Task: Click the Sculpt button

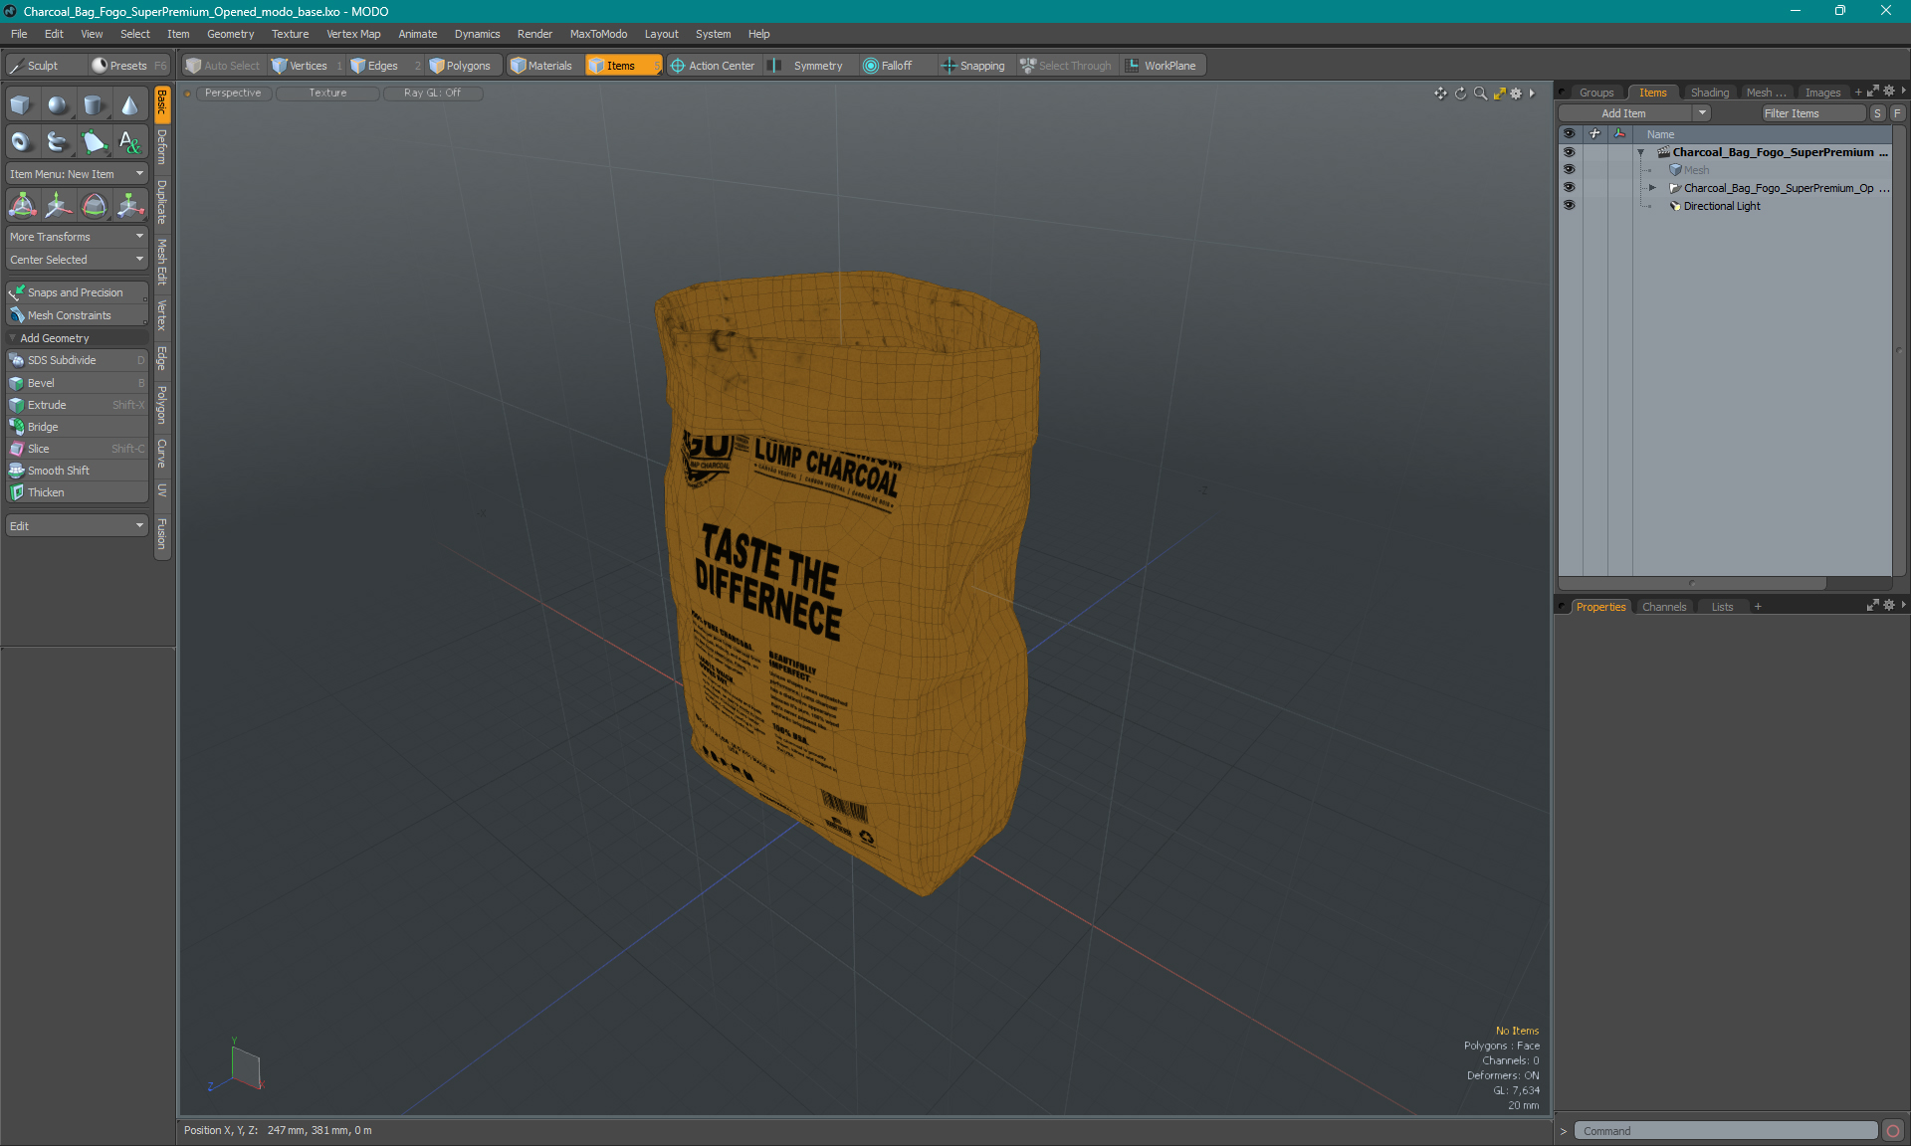Action: (x=44, y=66)
